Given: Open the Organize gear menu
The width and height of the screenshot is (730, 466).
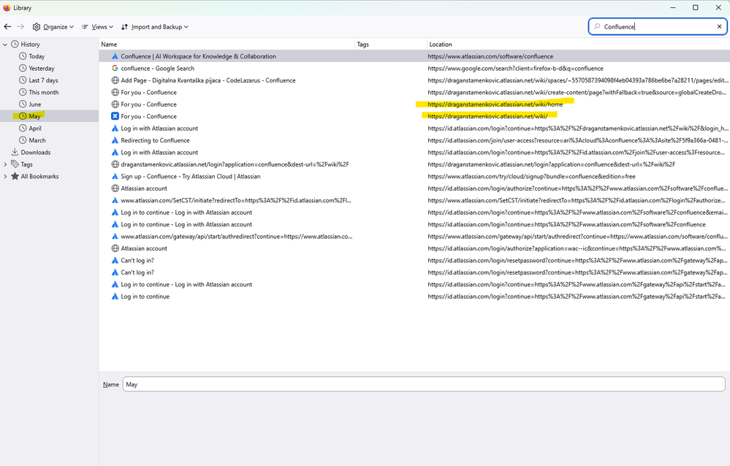Looking at the screenshot, I should [53, 27].
